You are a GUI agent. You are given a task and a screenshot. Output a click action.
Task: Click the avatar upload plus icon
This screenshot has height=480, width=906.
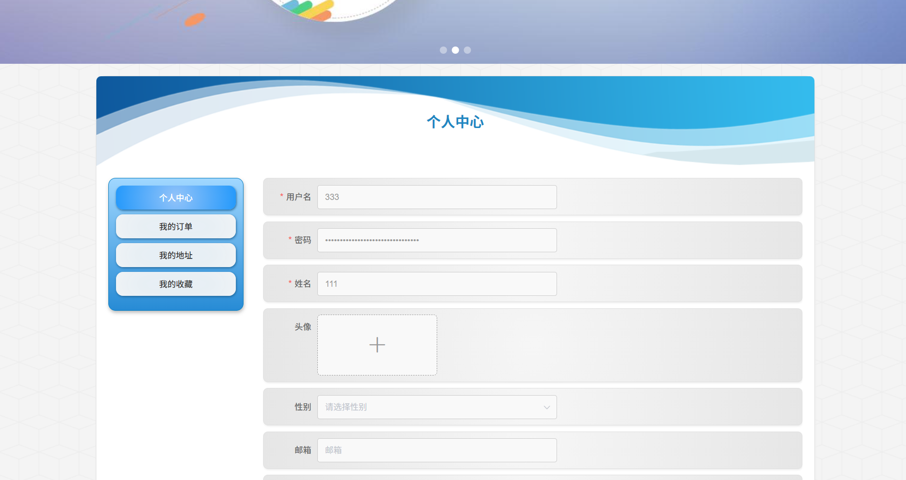377,345
